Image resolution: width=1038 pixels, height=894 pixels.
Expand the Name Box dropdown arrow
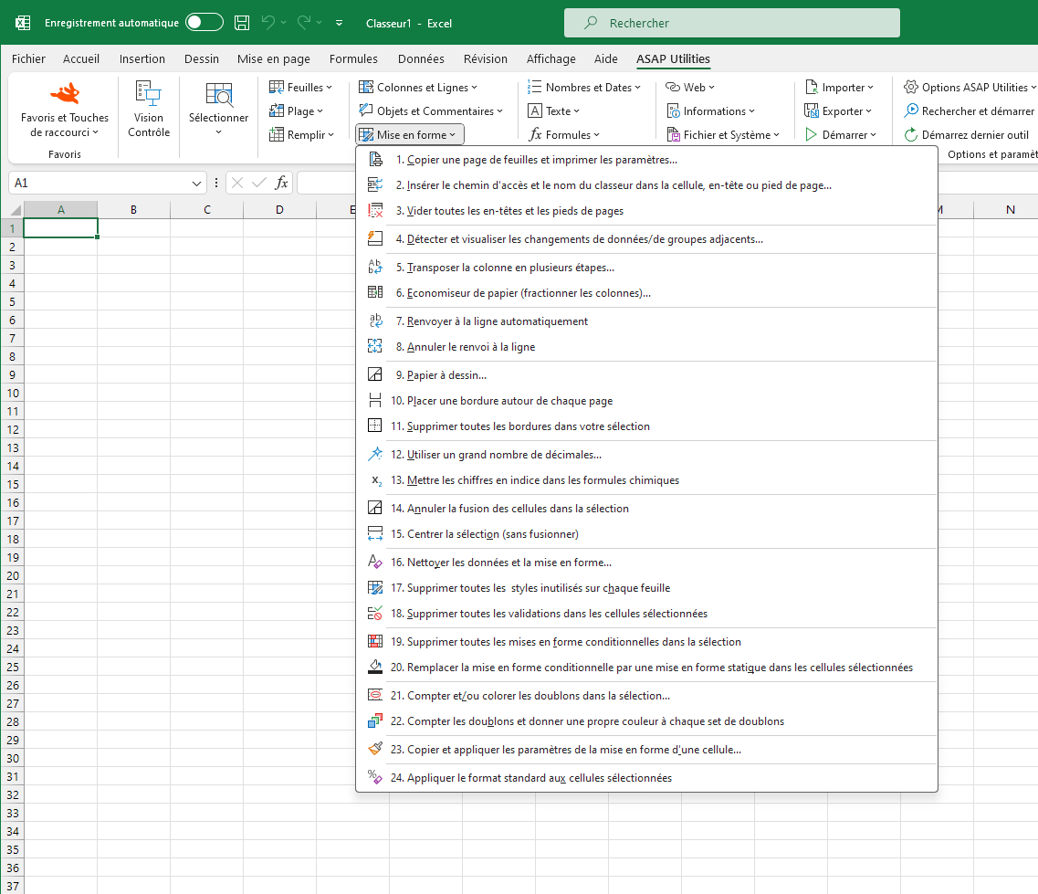(196, 184)
